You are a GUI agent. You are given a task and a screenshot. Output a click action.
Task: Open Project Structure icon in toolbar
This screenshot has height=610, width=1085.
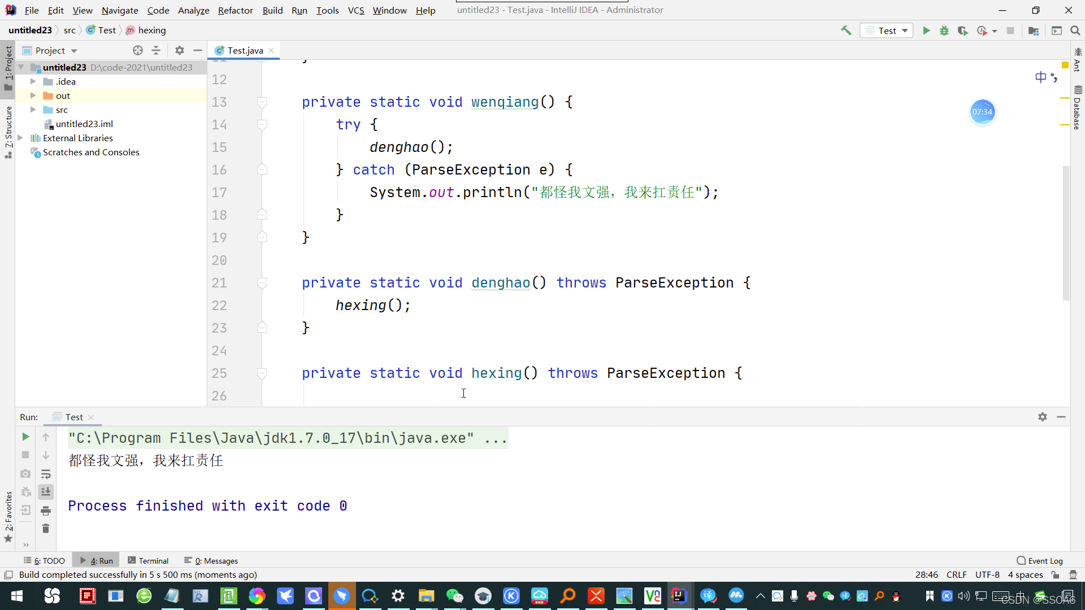coord(1034,30)
